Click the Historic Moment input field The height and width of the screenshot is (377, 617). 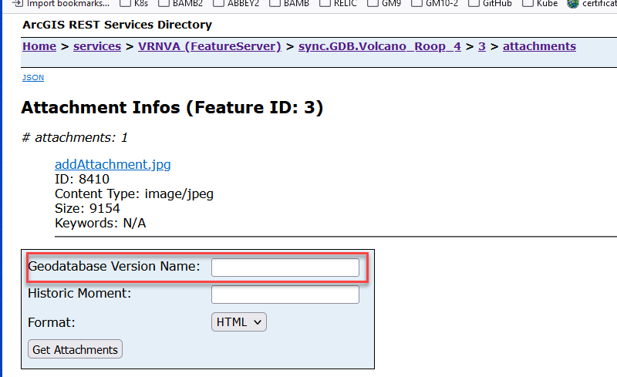click(x=285, y=295)
